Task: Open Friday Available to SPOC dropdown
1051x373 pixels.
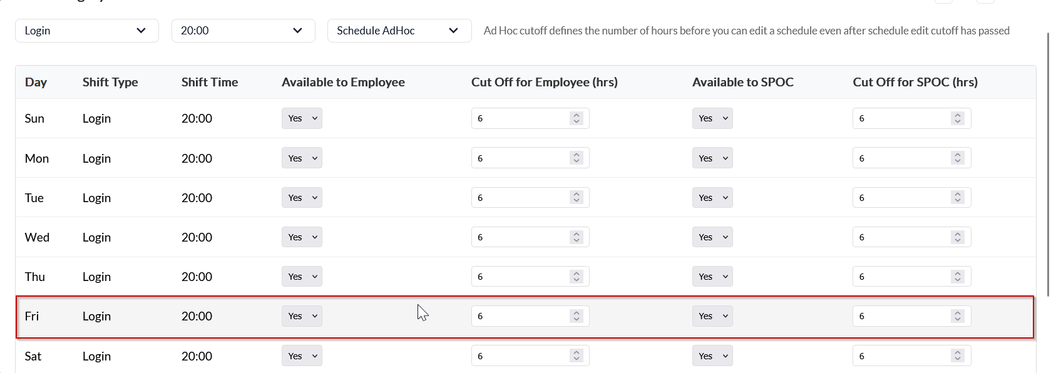Action: pyautogui.click(x=712, y=316)
